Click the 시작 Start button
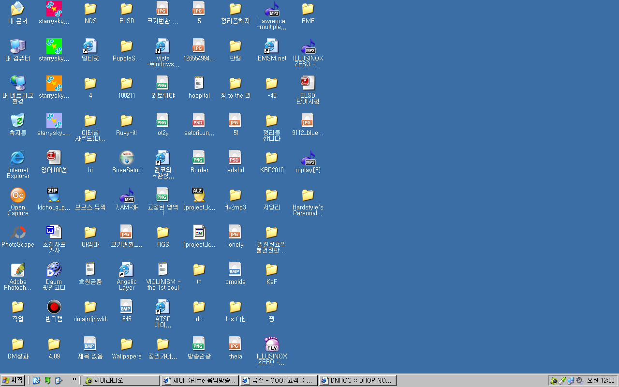The width and height of the screenshot is (619, 387). click(x=13, y=381)
